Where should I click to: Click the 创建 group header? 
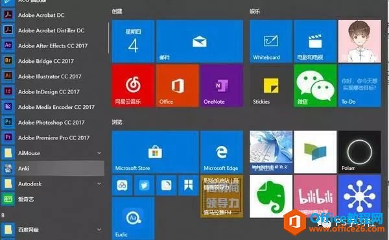coord(117,11)
